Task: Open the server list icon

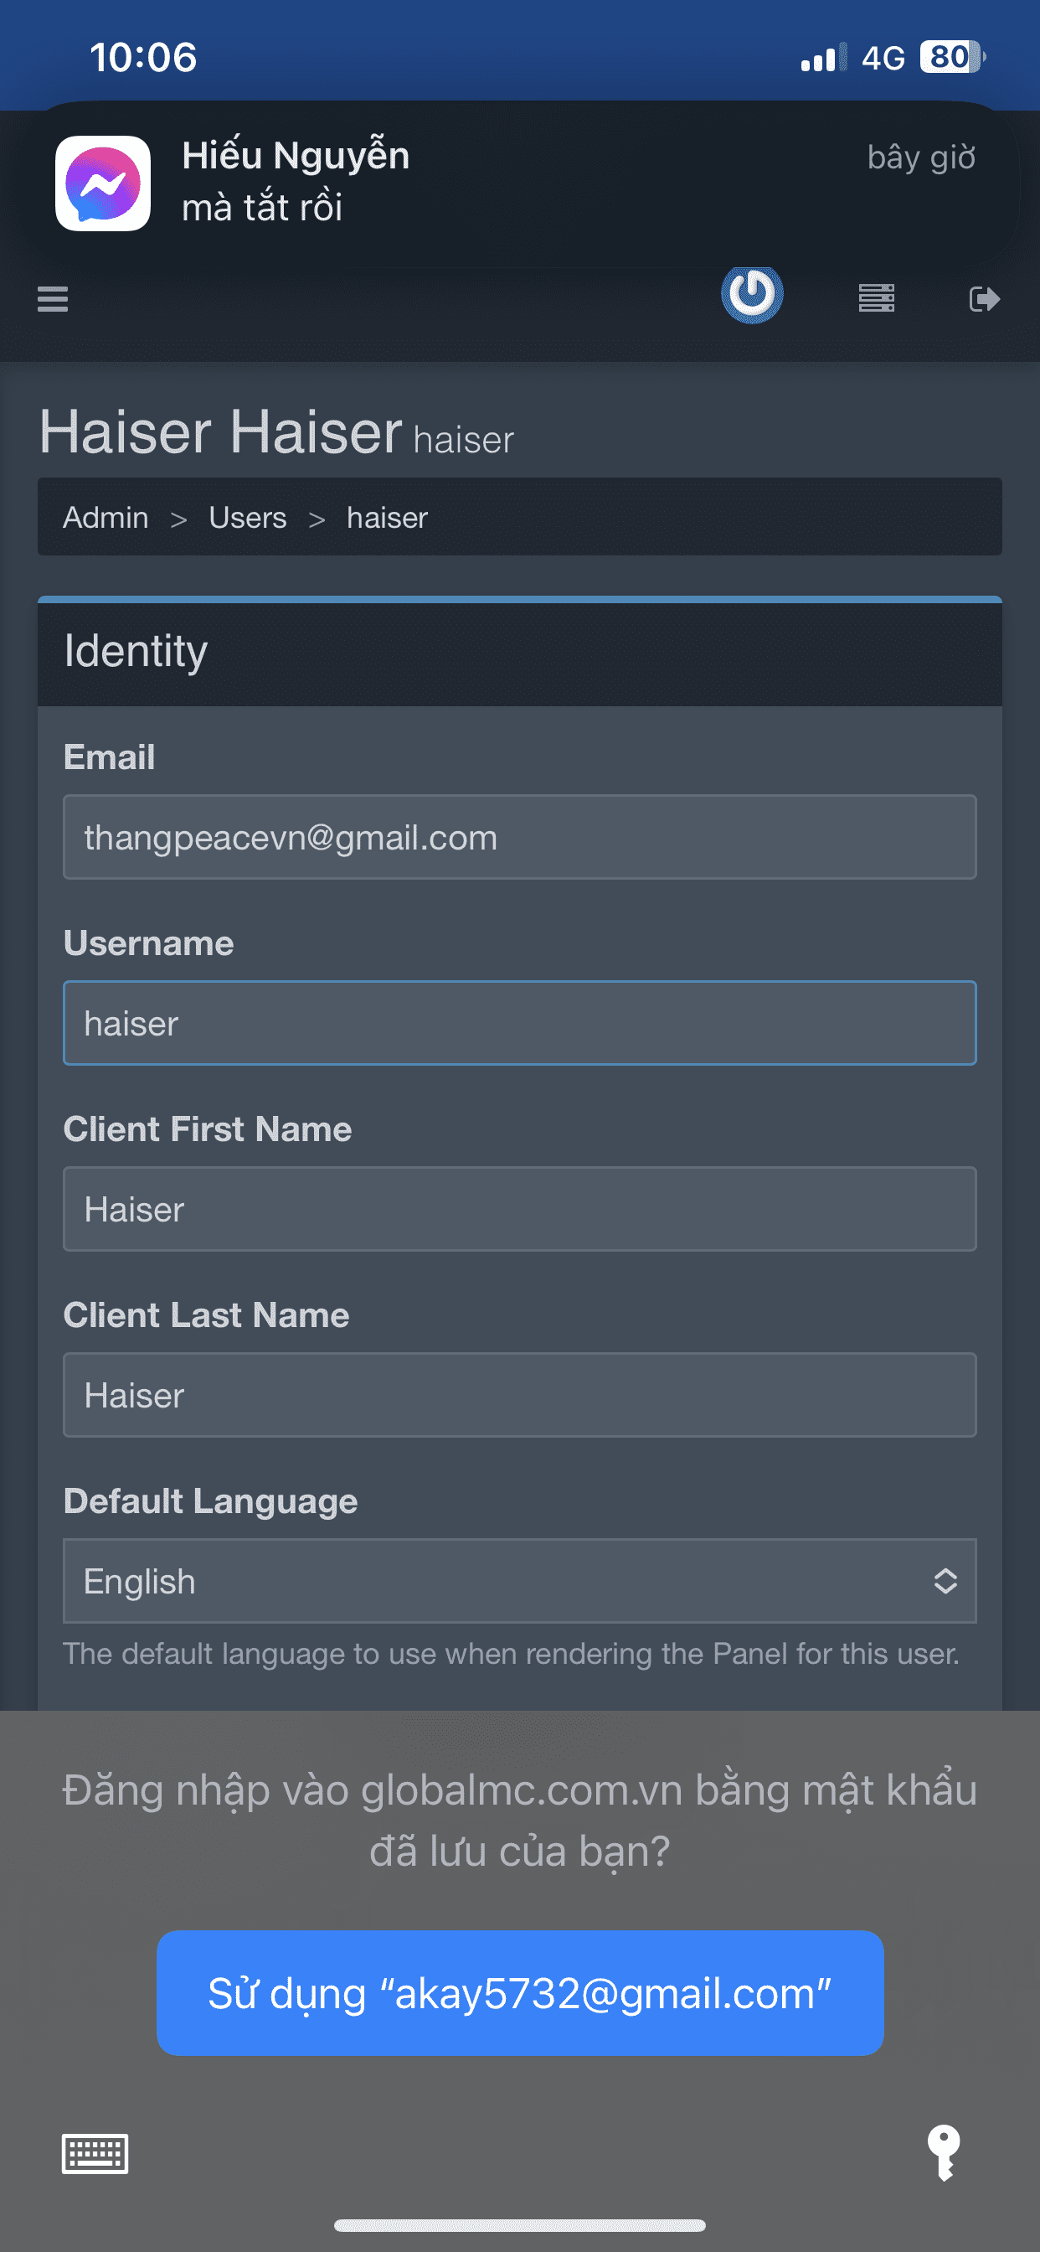Action: [876, 298]
